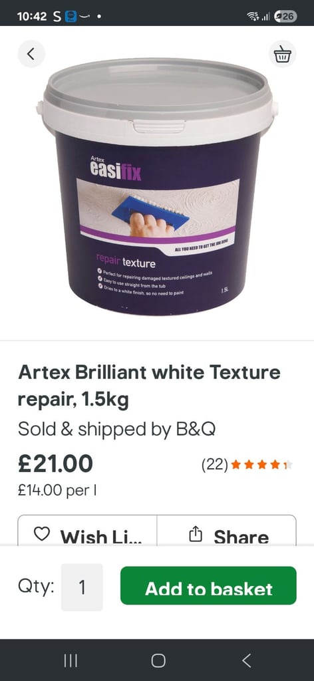Open Android recent apps button
Image resolution: width=314 pixels, height=681 pixels.
(x=71, y=660)
